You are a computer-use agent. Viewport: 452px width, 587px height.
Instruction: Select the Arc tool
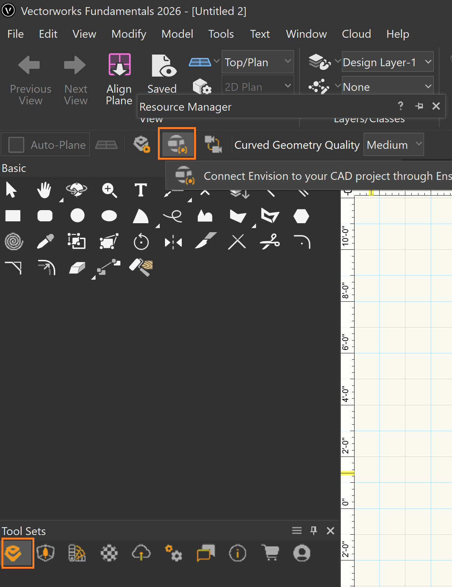click(x=141, y=216)
